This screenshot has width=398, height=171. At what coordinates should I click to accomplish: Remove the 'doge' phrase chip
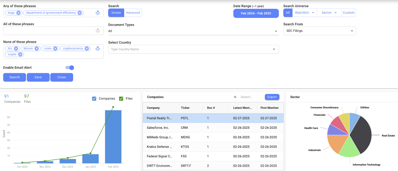18,13
